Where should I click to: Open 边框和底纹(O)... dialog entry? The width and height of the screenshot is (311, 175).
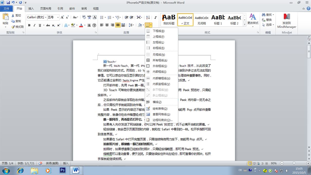point(161,120)
